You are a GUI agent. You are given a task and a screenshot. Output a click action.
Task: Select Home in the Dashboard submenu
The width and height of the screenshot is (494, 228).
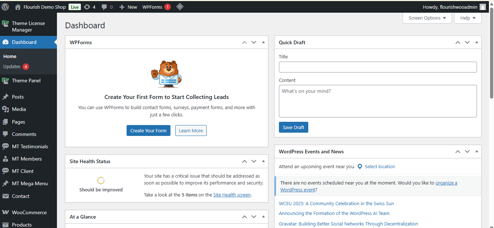click(10, 57)
